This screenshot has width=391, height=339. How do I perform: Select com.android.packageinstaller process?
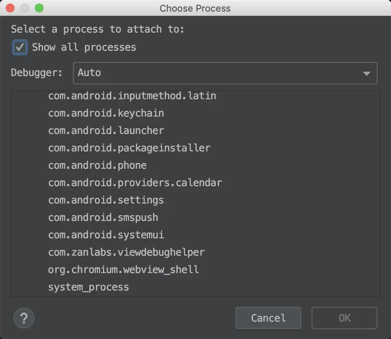[x=129, y=148]
